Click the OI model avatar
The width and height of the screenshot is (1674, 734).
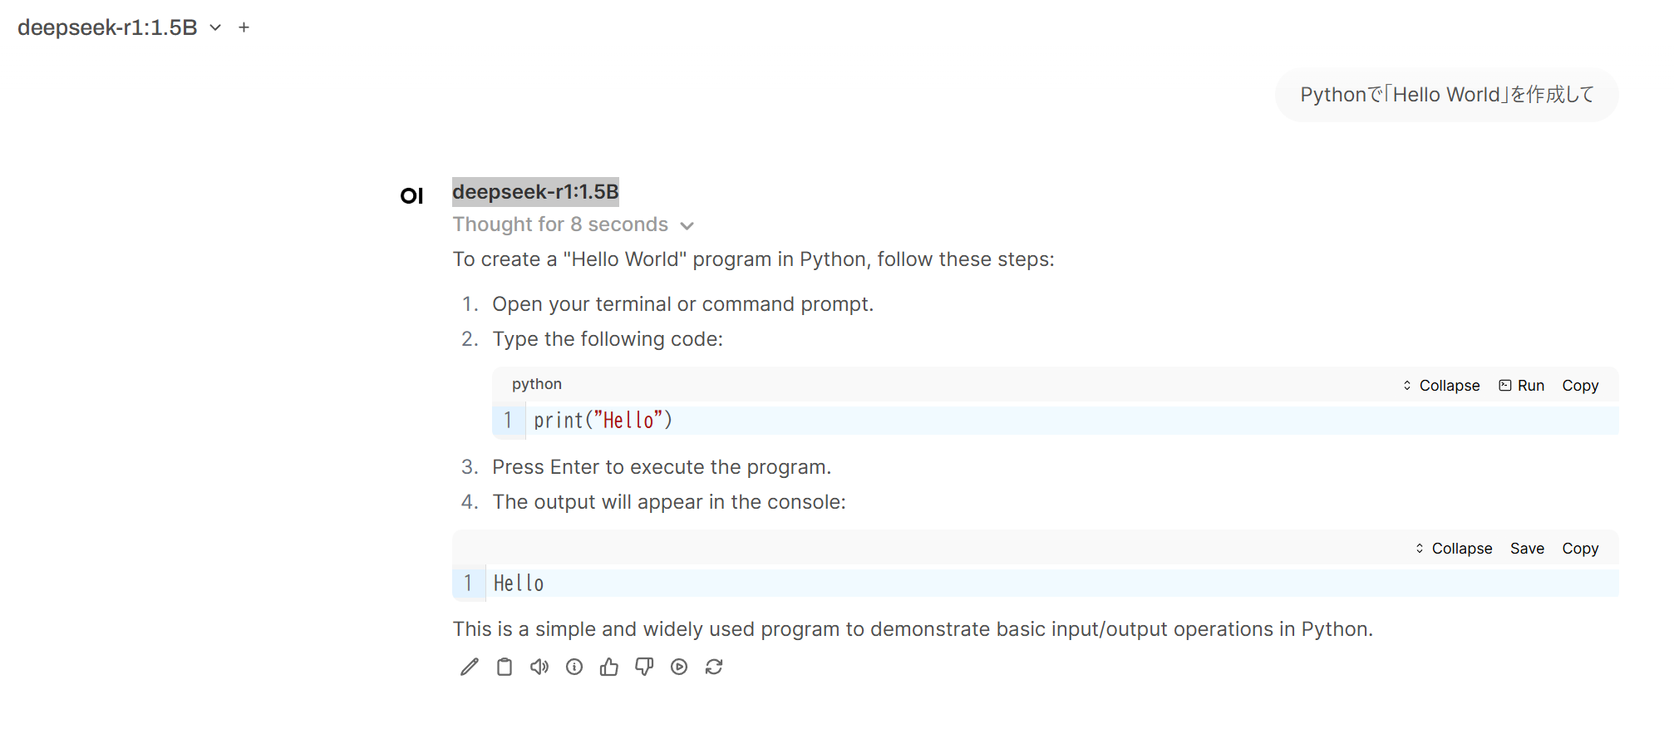point(411,196)
